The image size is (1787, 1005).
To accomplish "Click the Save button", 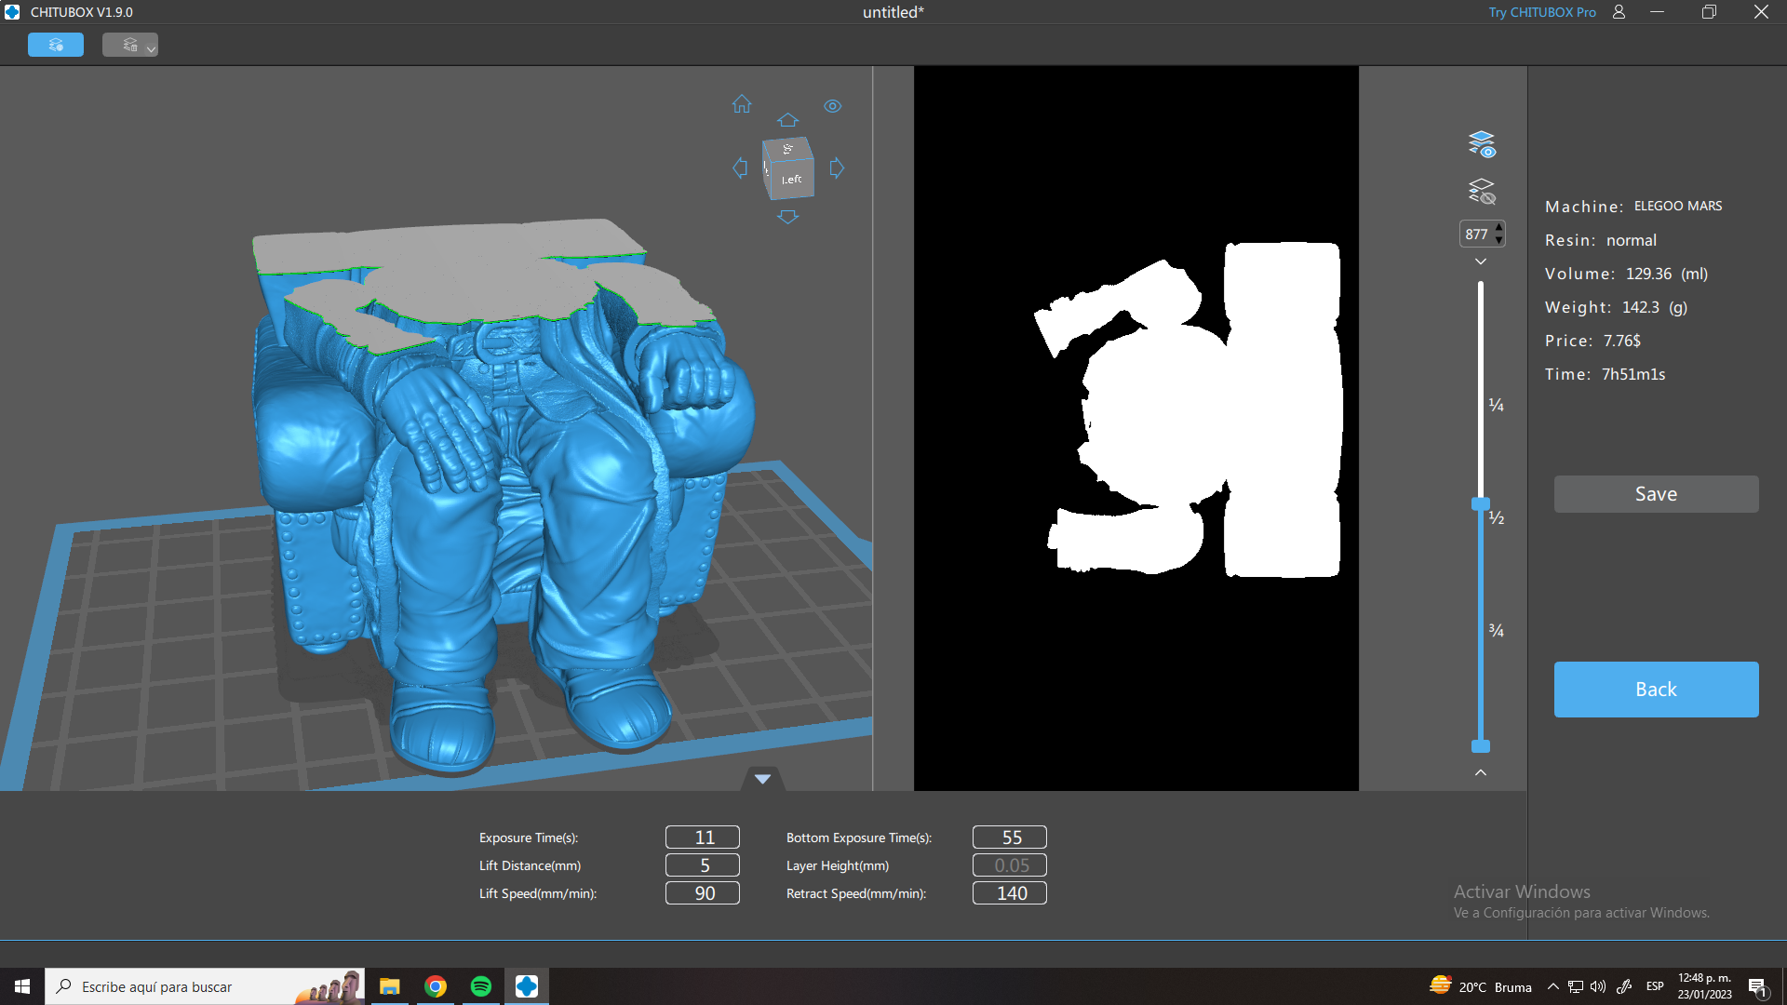I will (1656, 494).
